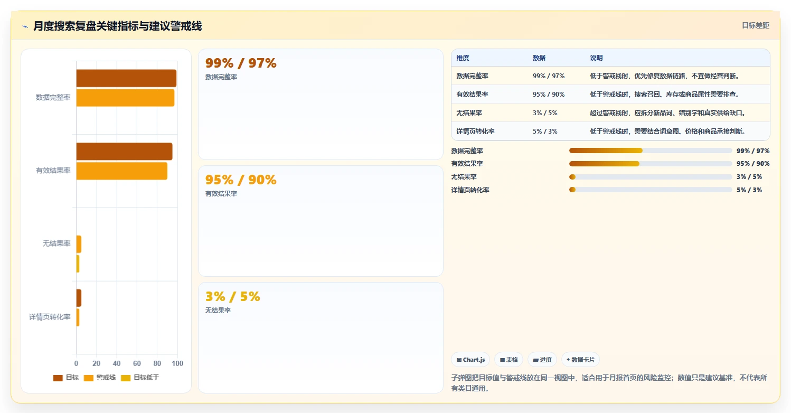Open the 99% / 97% 数据完整率 card

click(x=321, y=105)
